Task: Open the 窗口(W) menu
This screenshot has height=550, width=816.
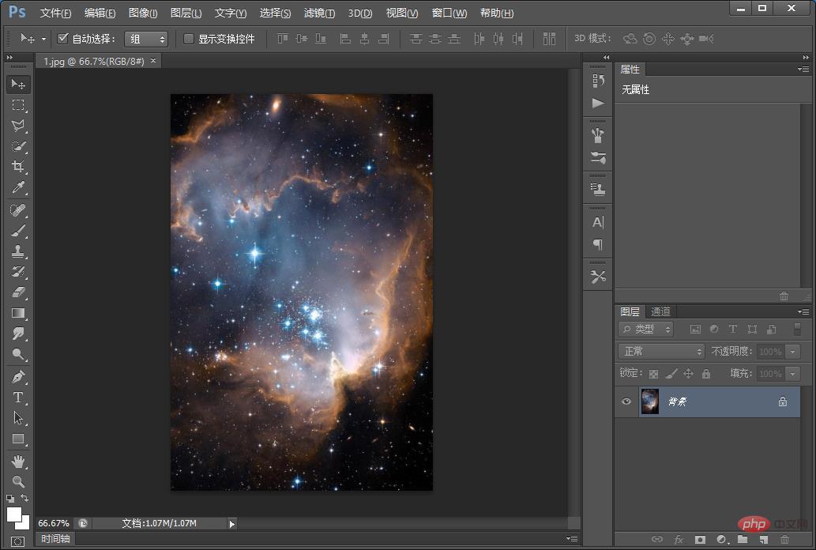Action: [x=449, y=13]
